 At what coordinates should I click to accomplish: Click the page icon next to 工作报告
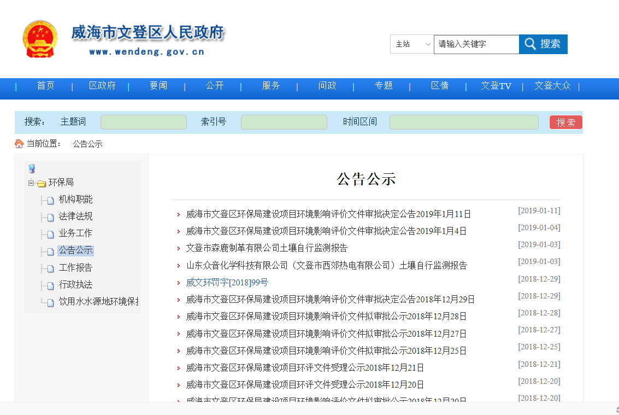point(50,268)
